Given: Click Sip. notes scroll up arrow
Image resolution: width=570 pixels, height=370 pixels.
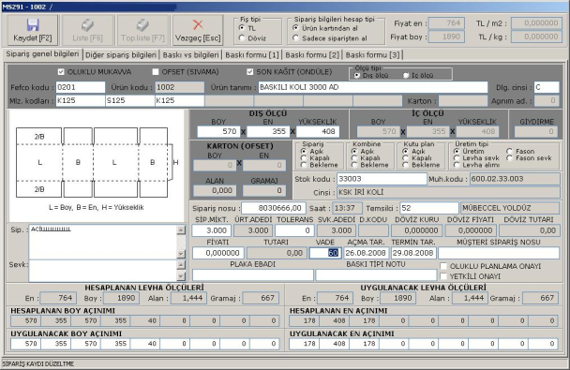Looking at the screenshot, I should pos(181,229).
